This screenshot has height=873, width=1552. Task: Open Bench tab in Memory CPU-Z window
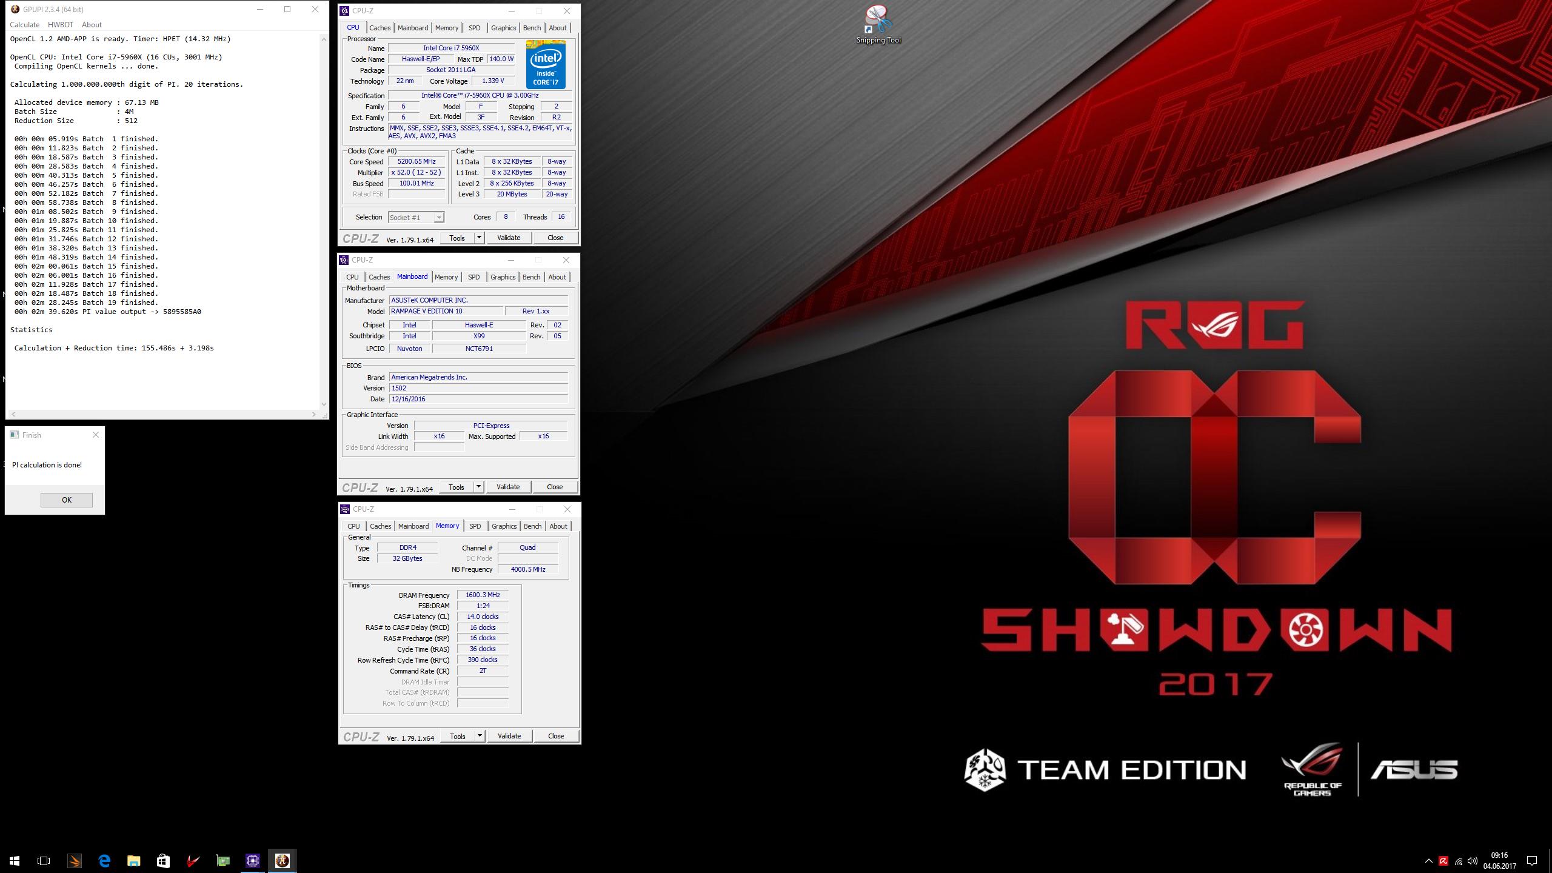coord(532,526)
